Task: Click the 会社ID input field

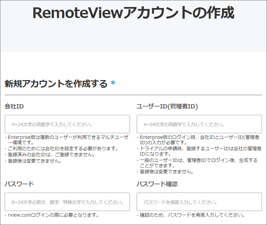Action: (x=67, y=124)
